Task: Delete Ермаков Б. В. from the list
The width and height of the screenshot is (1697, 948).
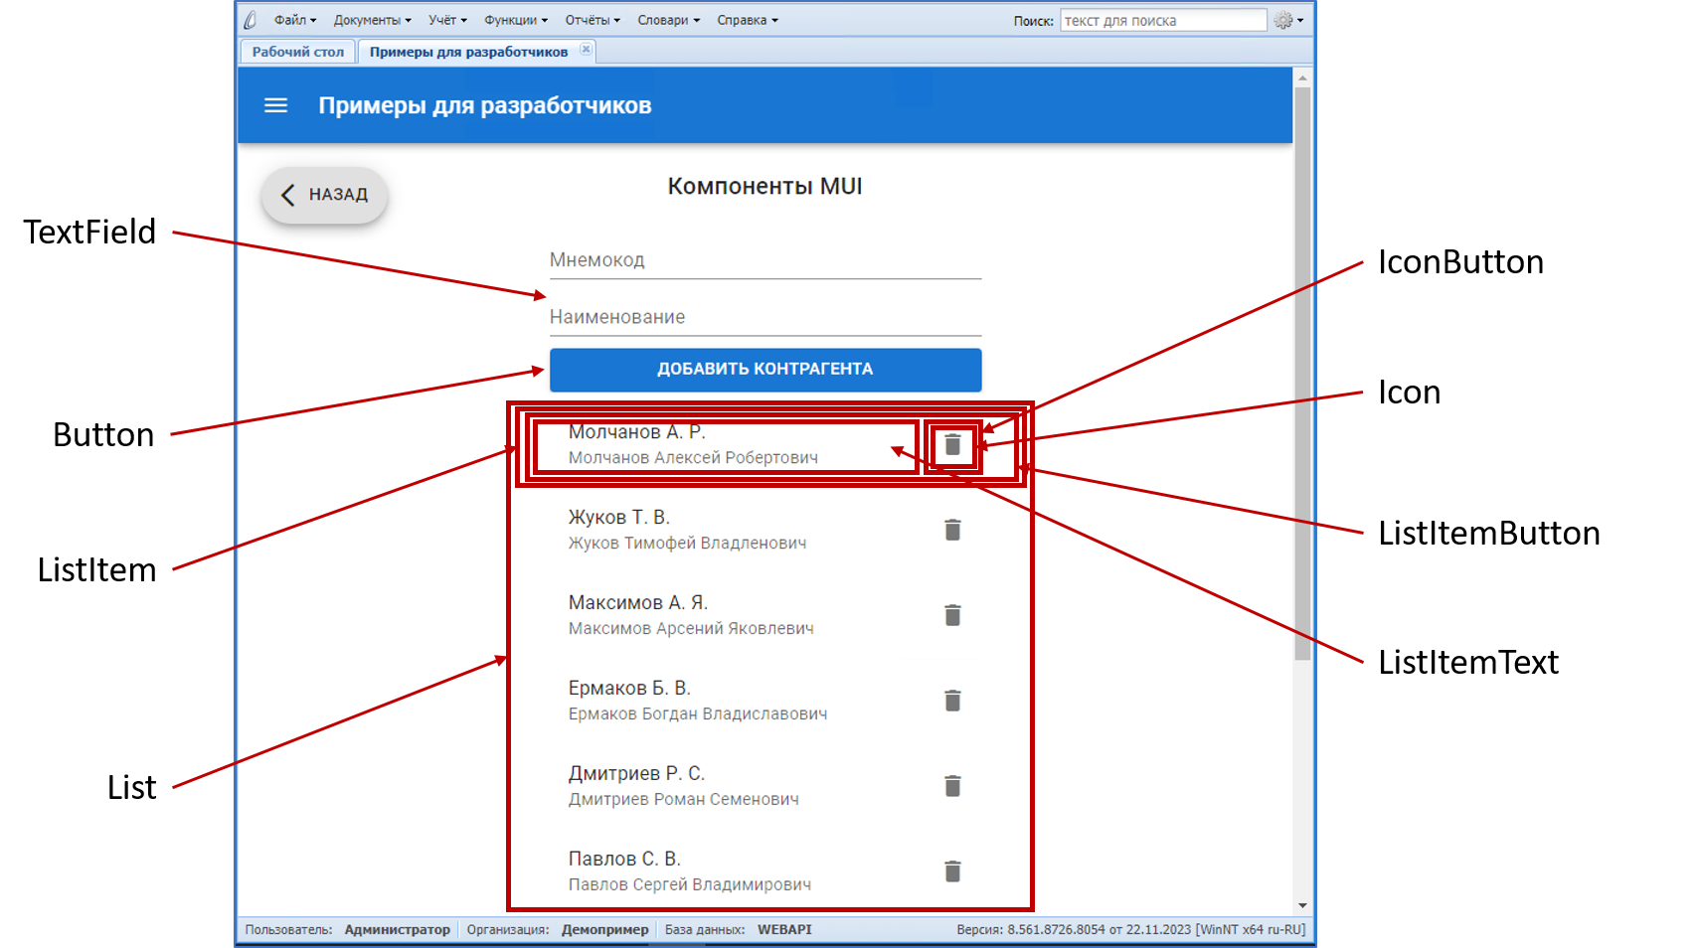Action: coord(951,702)
